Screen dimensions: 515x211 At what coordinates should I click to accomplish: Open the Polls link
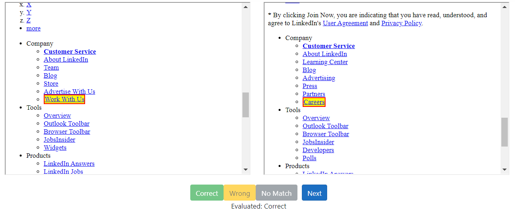coord(309,158)
